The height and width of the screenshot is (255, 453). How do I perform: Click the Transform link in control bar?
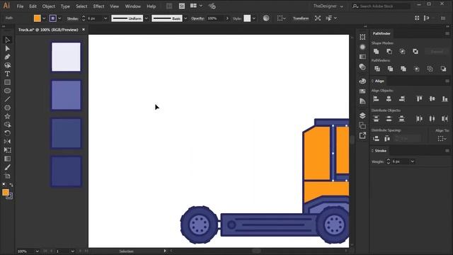[301, 18]
